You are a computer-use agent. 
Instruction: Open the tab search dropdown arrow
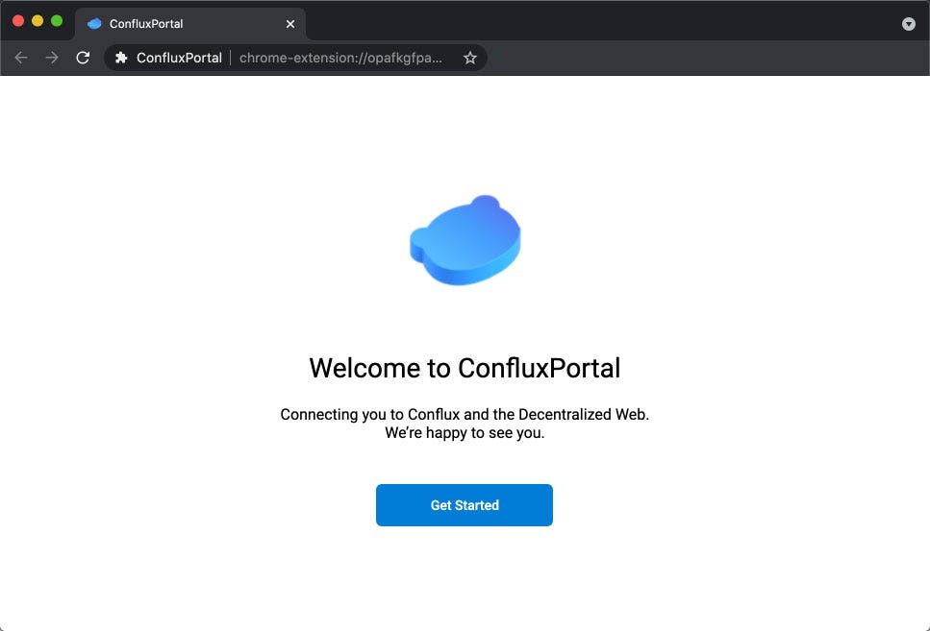(x=908, y=24)
